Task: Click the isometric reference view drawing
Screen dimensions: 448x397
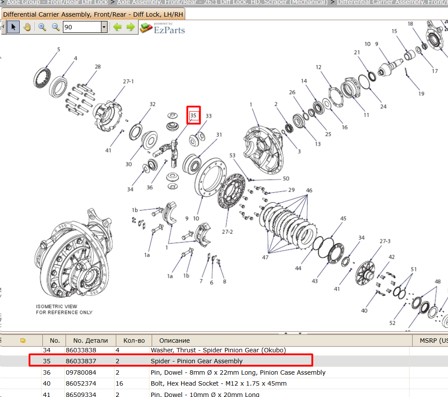Action: 73,253
